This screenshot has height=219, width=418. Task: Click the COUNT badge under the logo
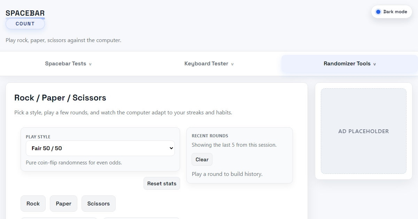(25, 24)
